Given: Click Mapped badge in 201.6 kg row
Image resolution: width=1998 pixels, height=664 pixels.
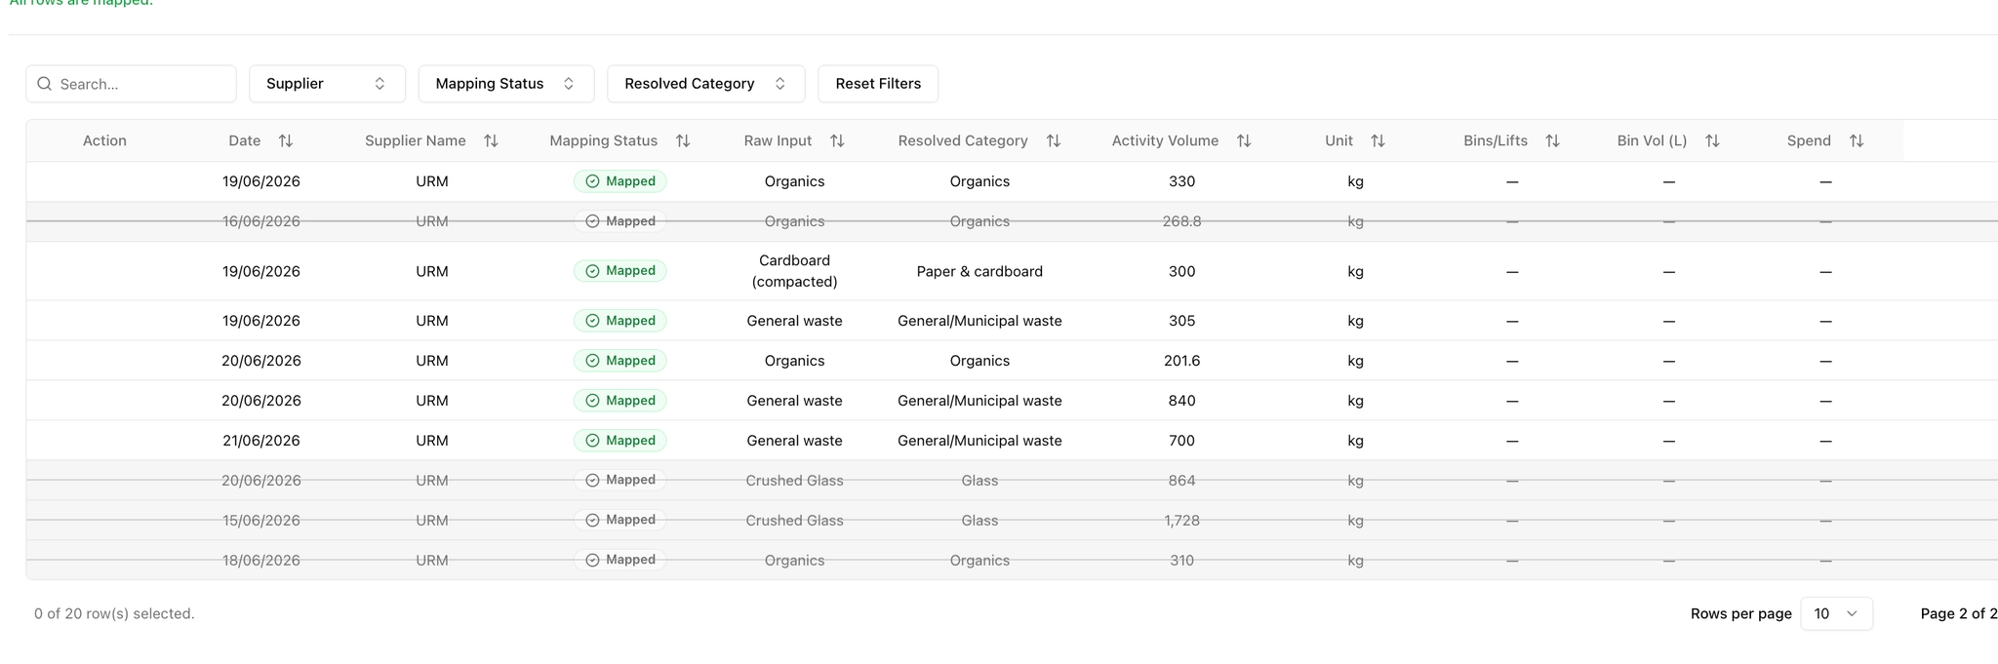Looking at the screenshot, I should tap(620, 361).
